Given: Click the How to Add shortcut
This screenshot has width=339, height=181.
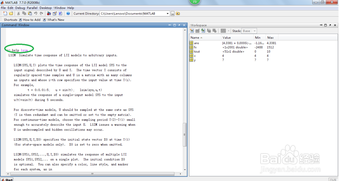Looking at the screenshot, I should coord(29,20).
